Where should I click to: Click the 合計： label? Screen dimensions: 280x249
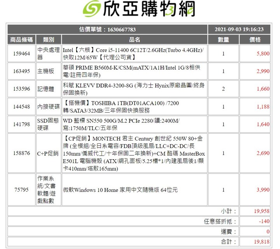[229, 242]
